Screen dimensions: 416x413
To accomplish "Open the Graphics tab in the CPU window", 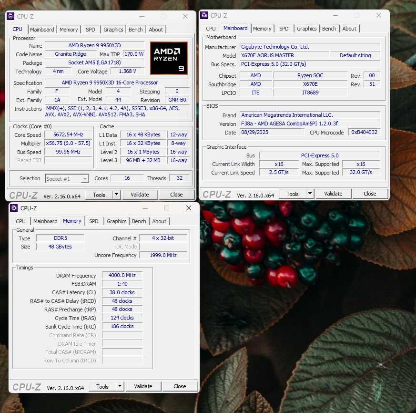I will 113,30.
